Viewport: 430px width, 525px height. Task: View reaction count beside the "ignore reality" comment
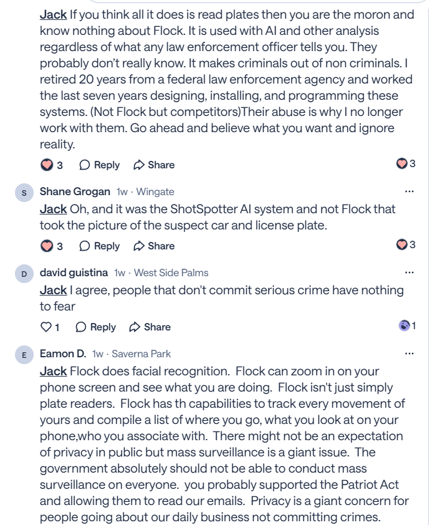pos(406,163)
